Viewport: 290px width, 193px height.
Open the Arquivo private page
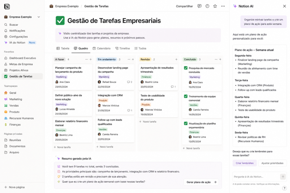[x=11, y=152]
